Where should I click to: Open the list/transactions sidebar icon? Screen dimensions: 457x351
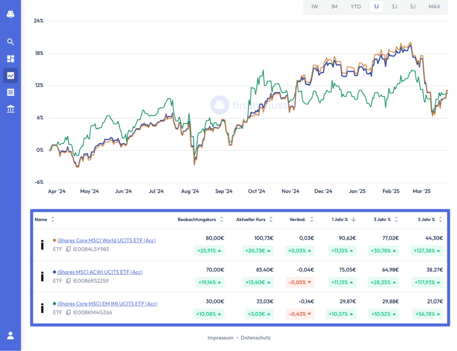10,92
